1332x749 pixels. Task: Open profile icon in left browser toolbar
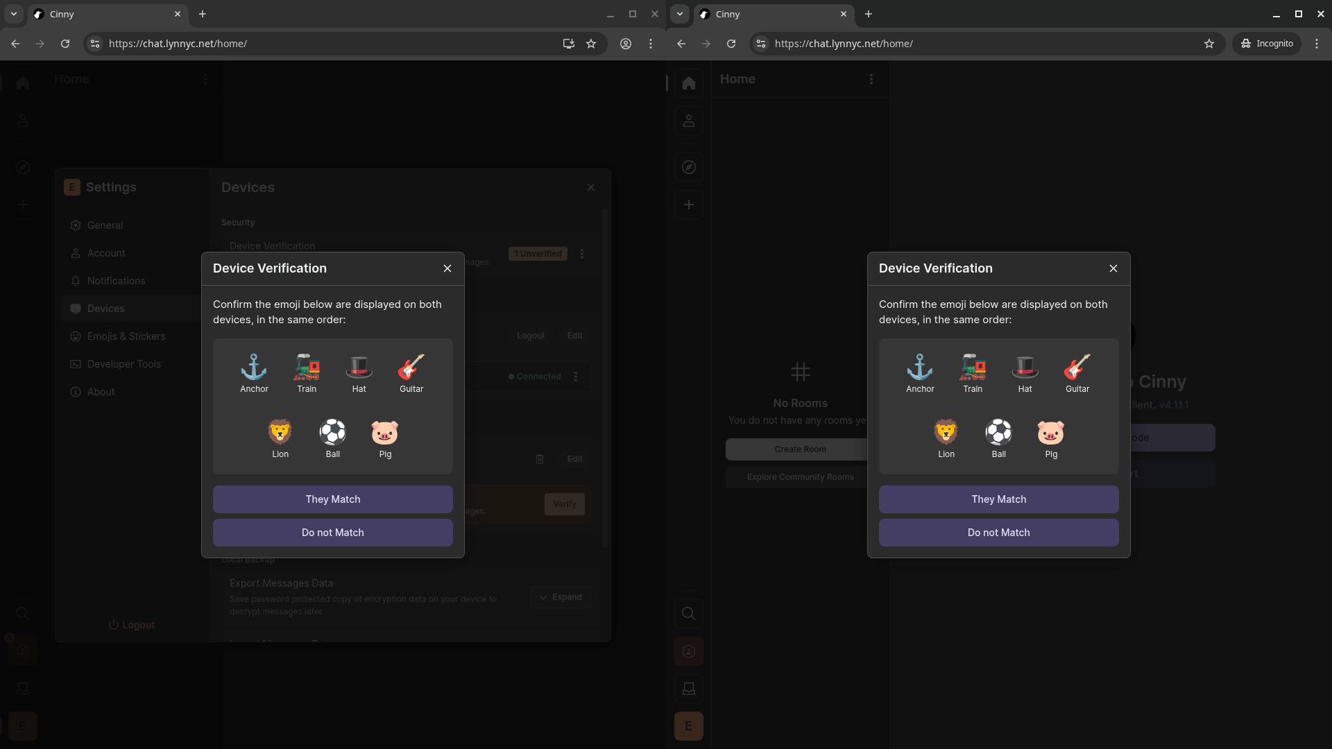coord(626,44)
